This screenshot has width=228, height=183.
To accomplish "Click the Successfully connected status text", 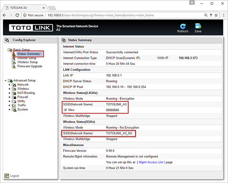I will (122, 52).
